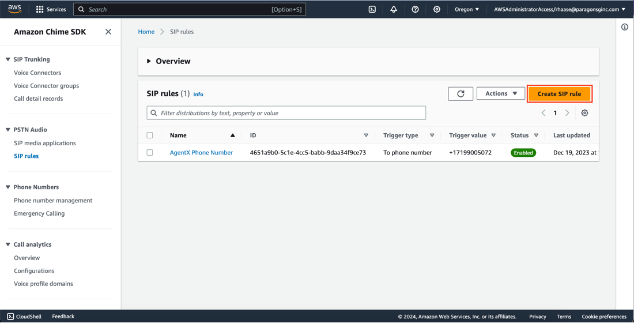Screen dimensions: 634x324
Task: Go to next page arrow
Action: tap(567, 113)
